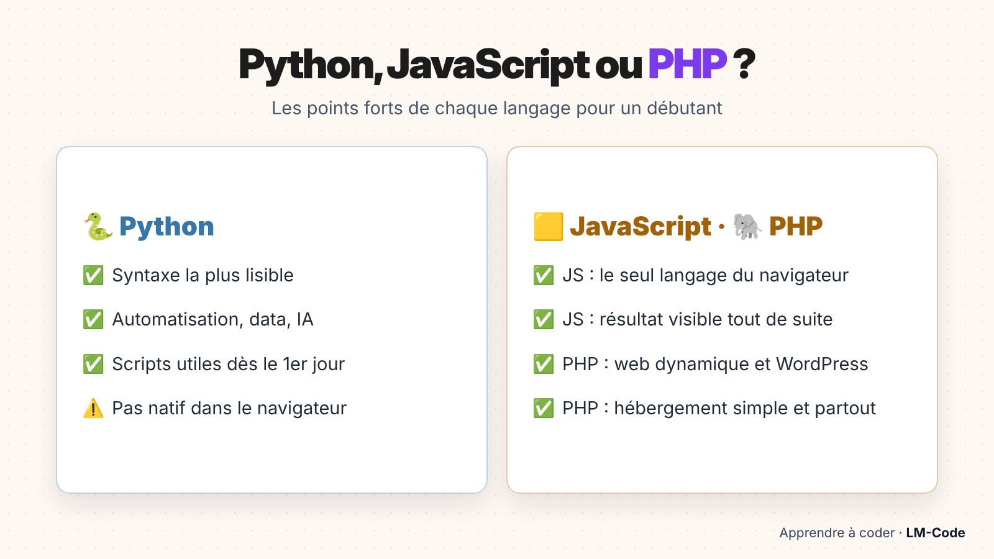Select the brown 'PHP' card heading

tap(796, 226)
